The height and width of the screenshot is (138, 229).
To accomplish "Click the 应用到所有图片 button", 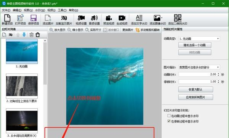I will (x=195, y=97).
